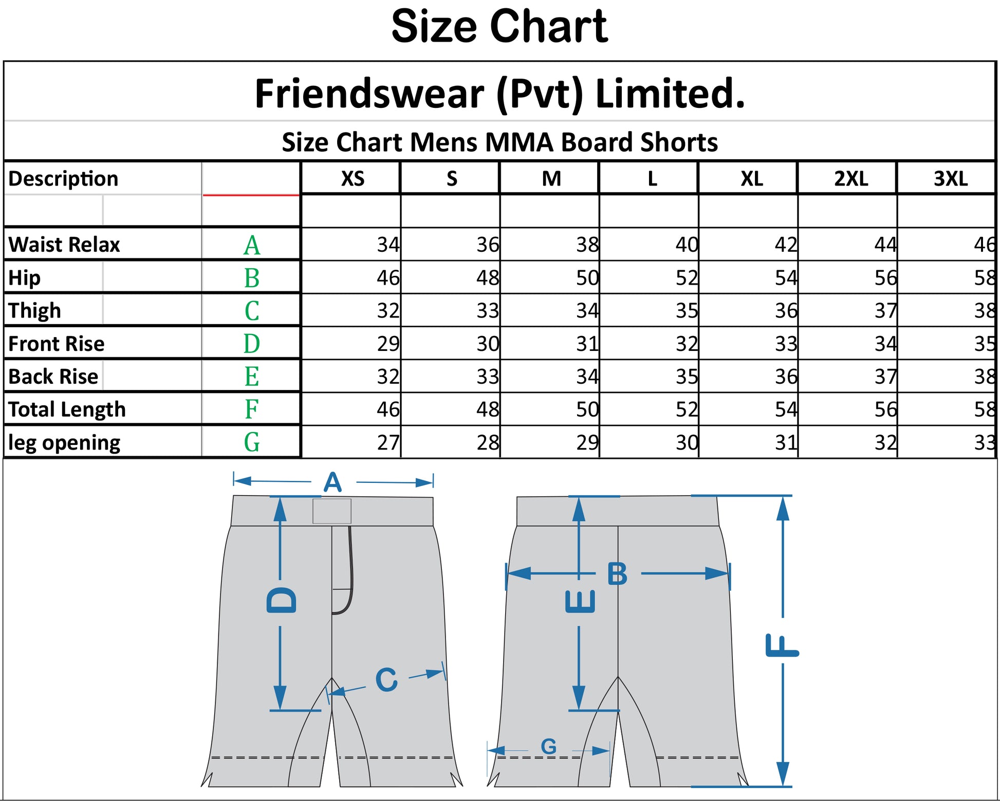Image resolution: width=1000 pixels, height=803 pixels.
Task: Click the XS size column header
Action: (353, 179)
